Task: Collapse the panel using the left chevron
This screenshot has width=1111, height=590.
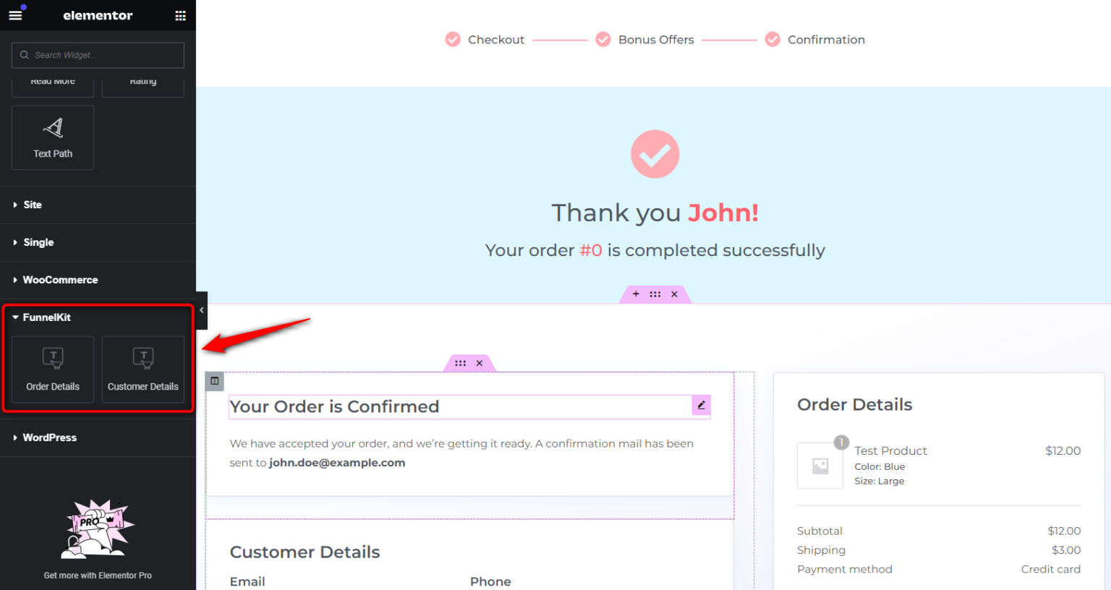Action: pos(201,311)
